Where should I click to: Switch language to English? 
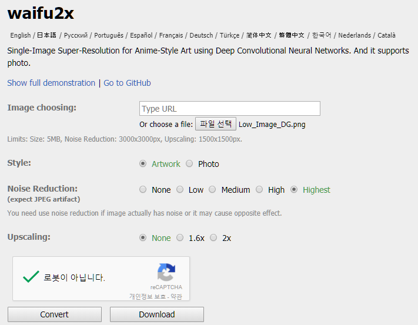[x=21, y=35]
